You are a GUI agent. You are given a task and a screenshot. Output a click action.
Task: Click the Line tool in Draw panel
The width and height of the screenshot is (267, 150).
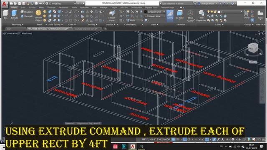pyautogui.click(x=70, y=16)
